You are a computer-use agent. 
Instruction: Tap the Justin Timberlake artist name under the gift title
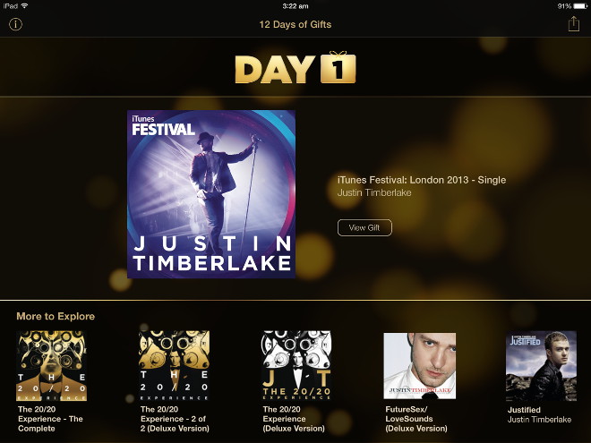(374, 192)
